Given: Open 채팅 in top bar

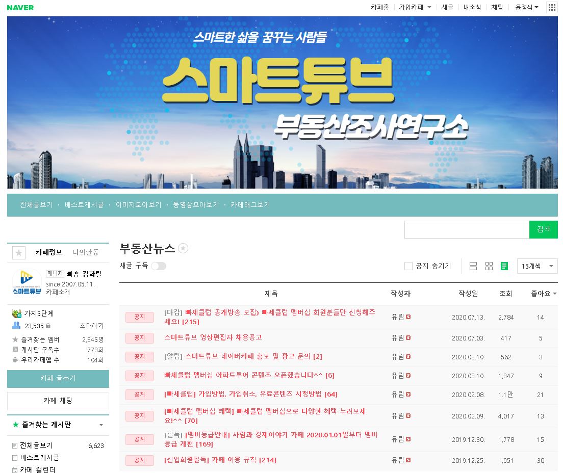Looking at the screenshot, I should (497, 7).
